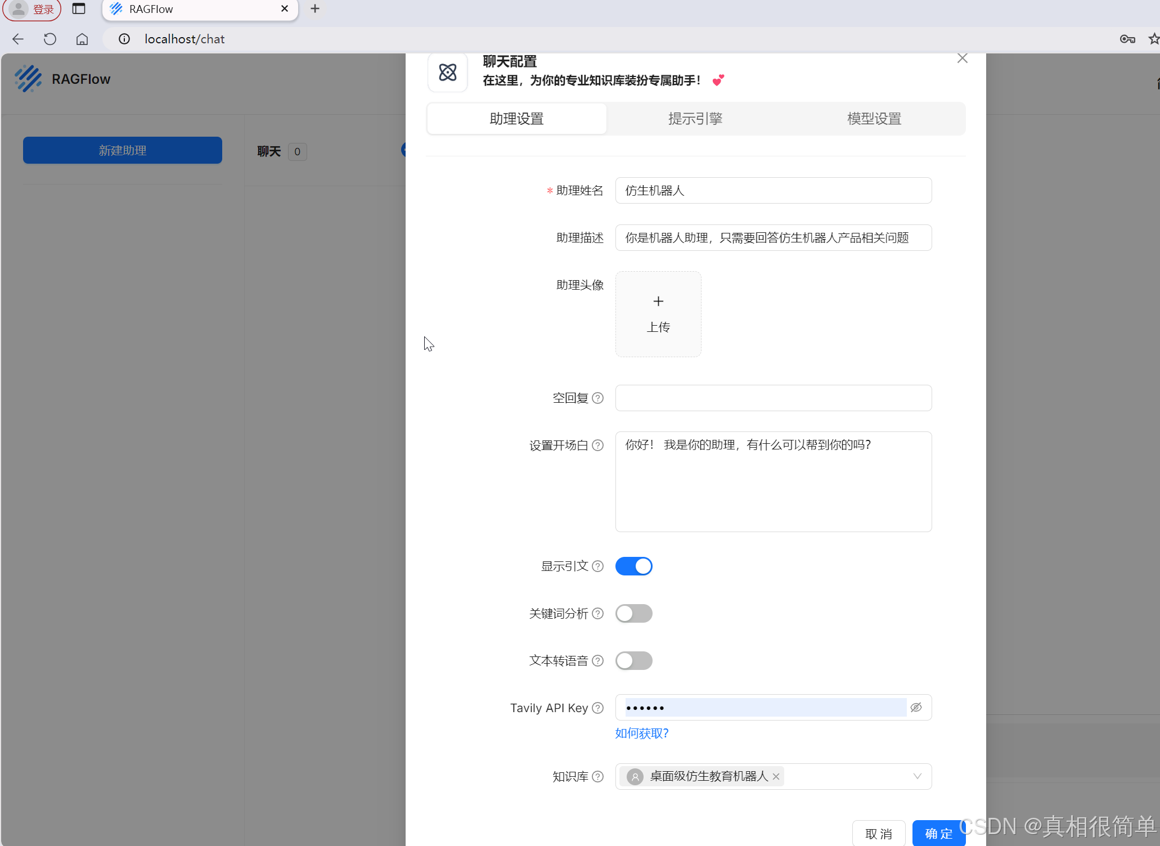Switch to 提示引擎 tab
The height and width of the screenshot is (846, 1160).
pos(695,119)
